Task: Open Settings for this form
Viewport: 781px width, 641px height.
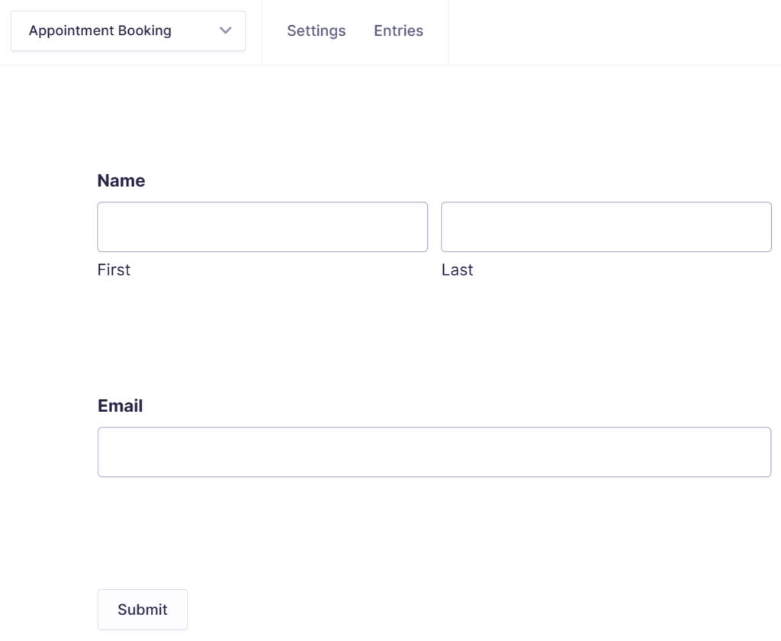Action: coord(316,31)
